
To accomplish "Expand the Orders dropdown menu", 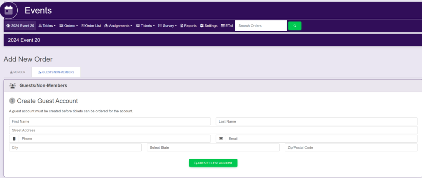I will point(68,26).
